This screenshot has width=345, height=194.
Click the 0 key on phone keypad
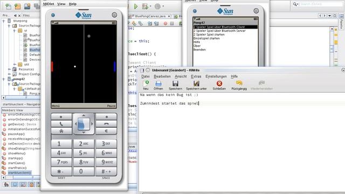[x=84, y=171]
